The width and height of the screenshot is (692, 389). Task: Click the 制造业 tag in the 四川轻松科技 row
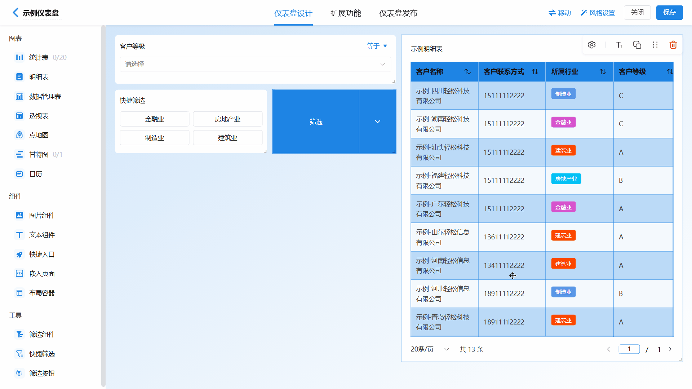pyautogui.click(x=563, y=94)
